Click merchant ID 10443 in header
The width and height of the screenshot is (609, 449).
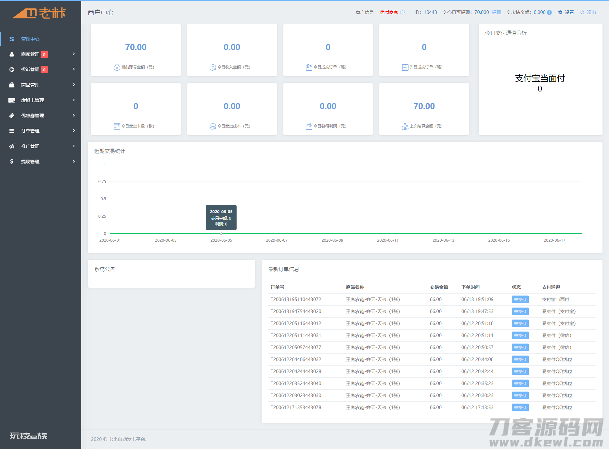[430, 12]
